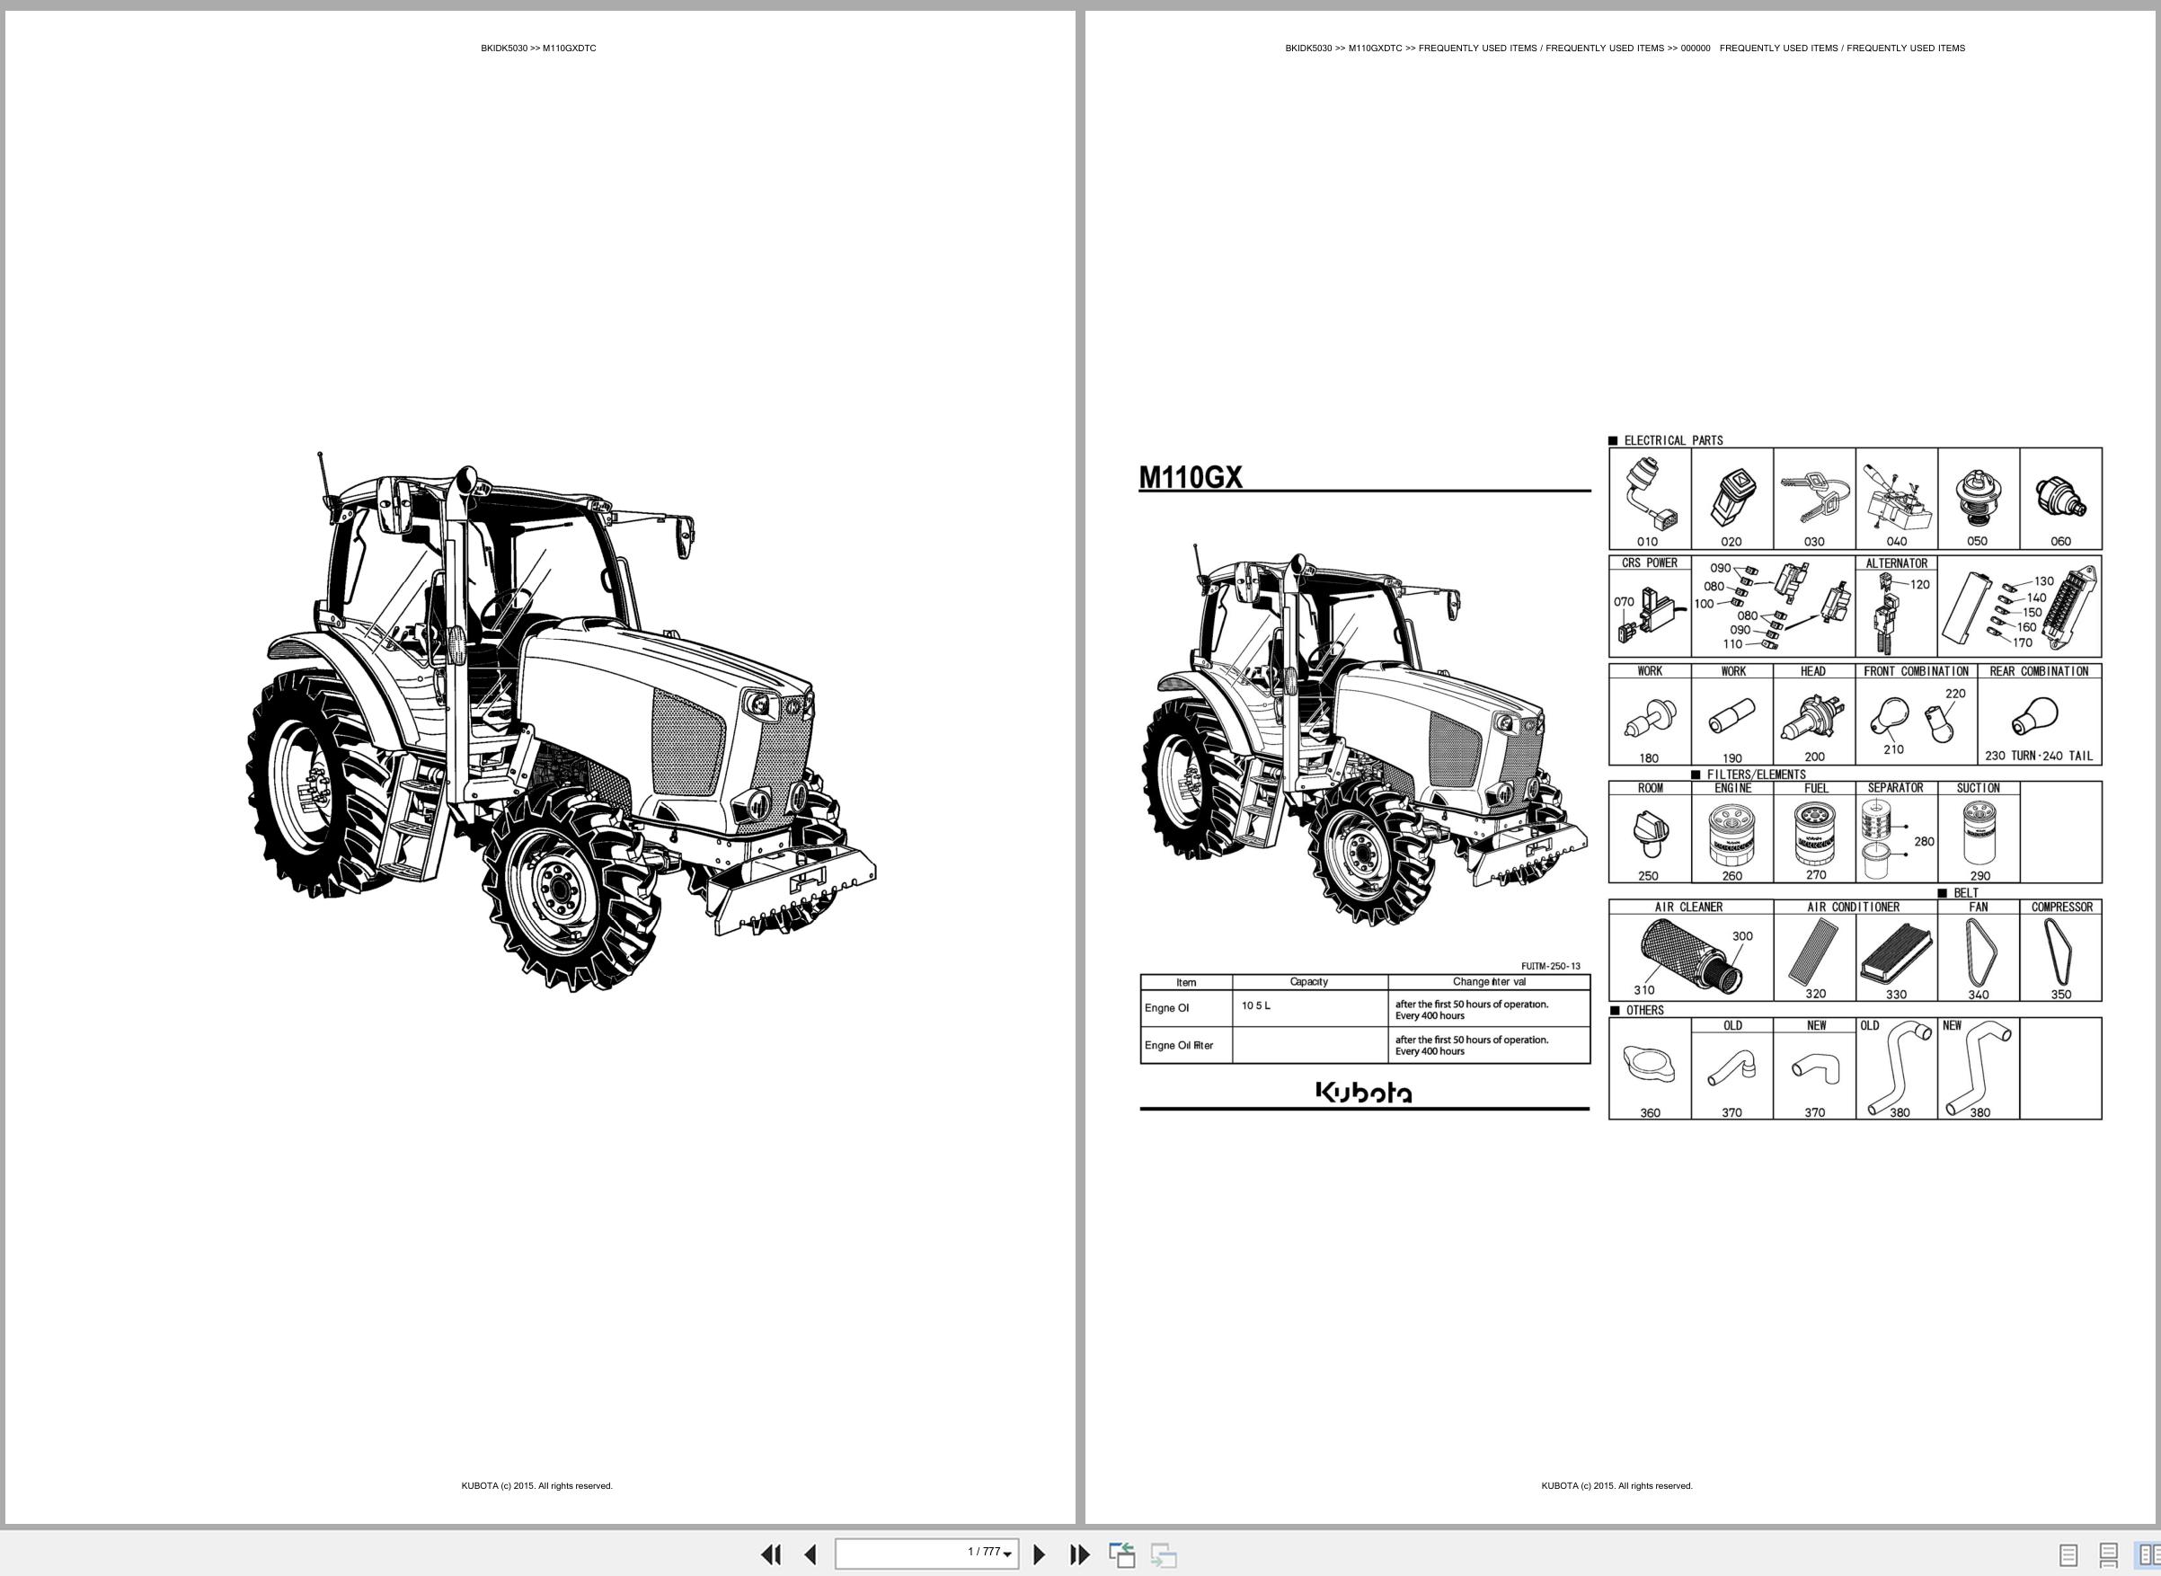Screen dimensions: 2161x1576
Task: Click the right page FREQUENTLY USED ITEMS breadcrumb
Action: pos(1625,48)
